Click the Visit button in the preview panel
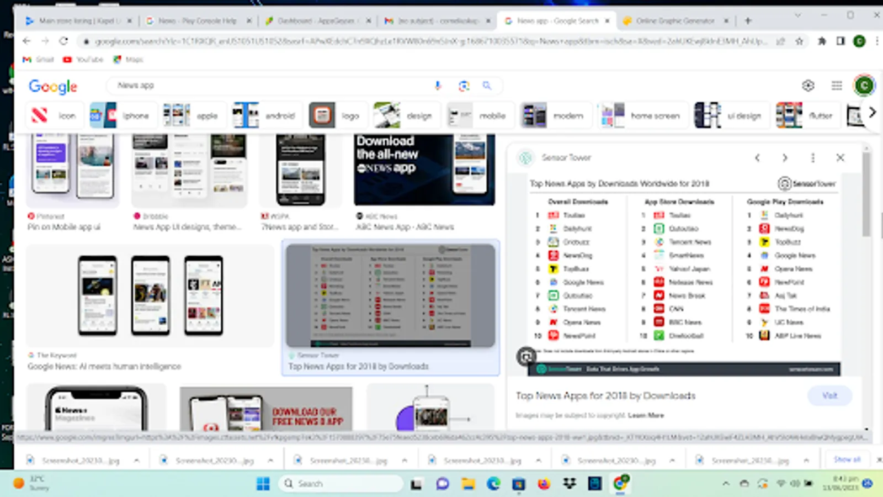Image resolution: width=883 pixels, height=497 pixels. pos(830,395)
